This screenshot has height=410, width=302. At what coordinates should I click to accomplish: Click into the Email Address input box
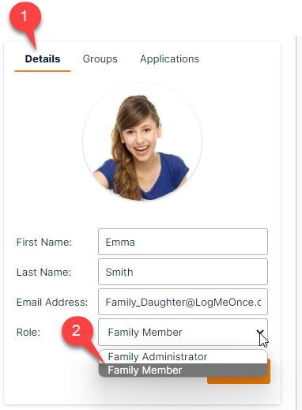(x=183, y=302)
